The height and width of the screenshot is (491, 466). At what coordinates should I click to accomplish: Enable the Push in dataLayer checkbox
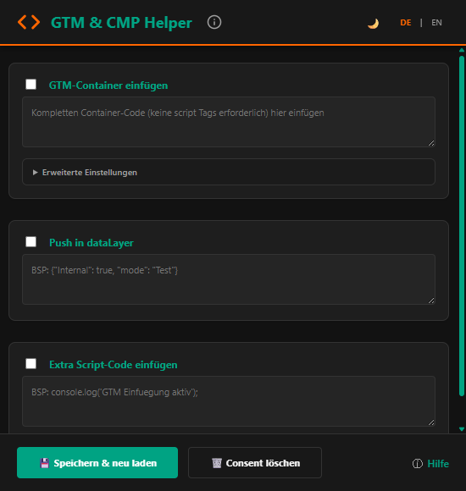(x=31, y=242)
